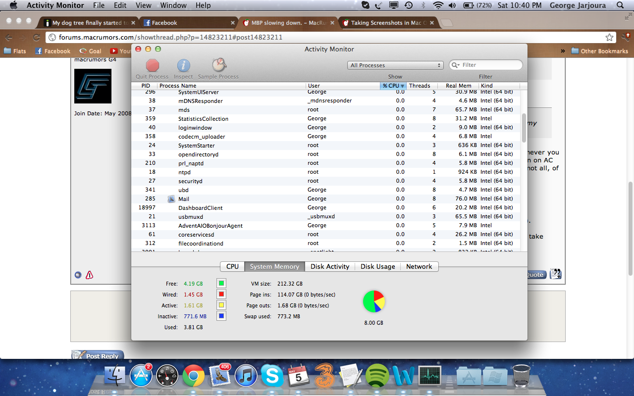Click the red Wired memory swatch
The image size is (634, 396).
(x=221, y=295)
